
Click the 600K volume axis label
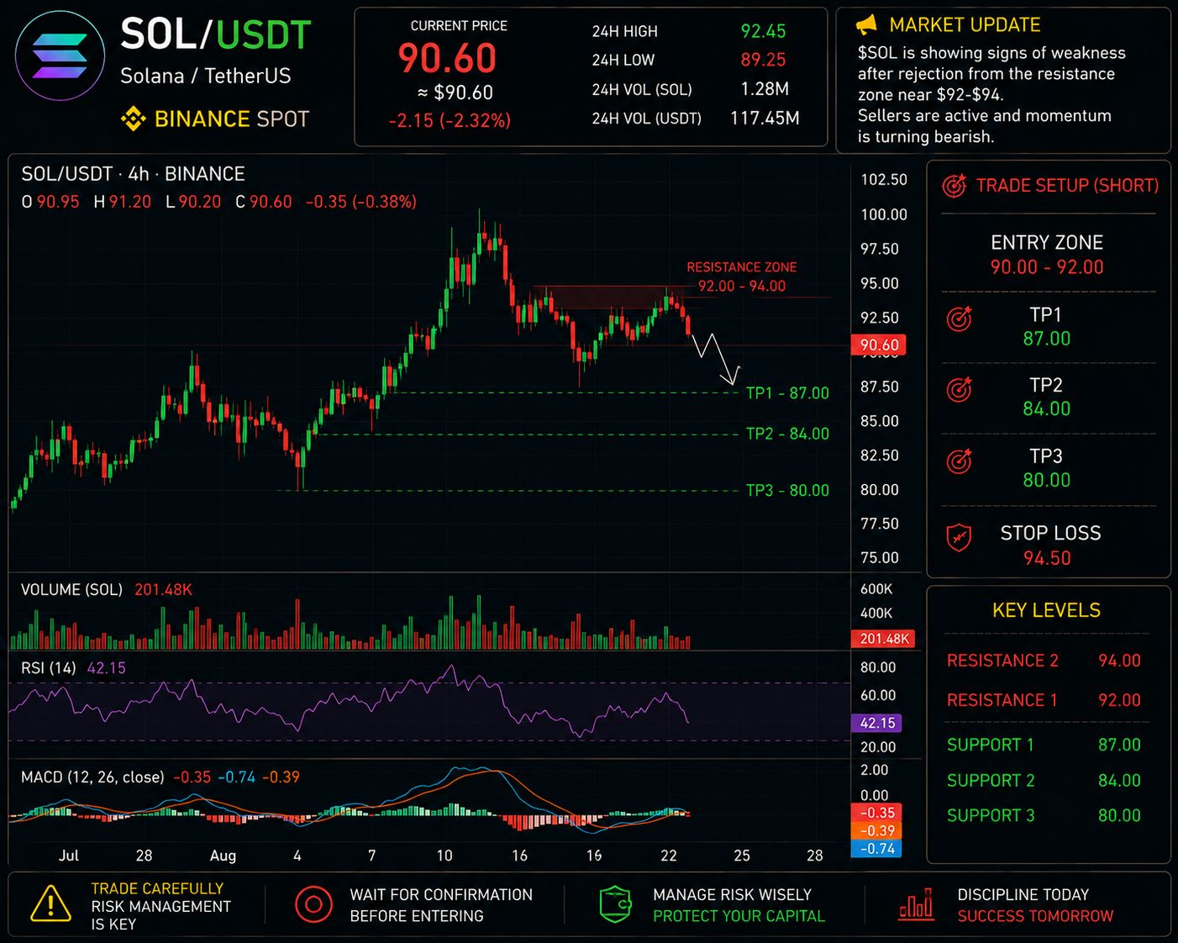[876, 589]
